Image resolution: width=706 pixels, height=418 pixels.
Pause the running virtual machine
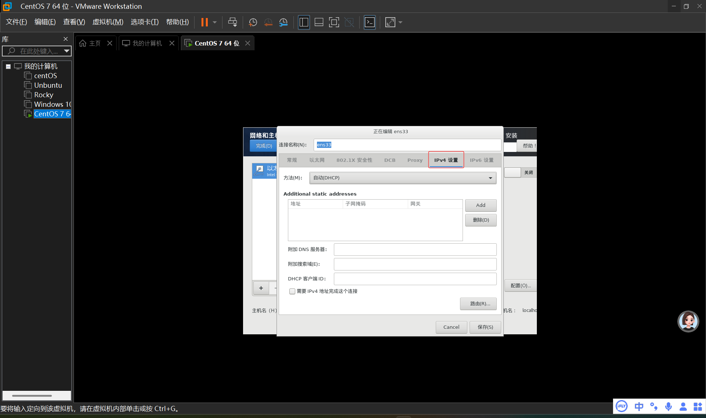point(204,22)
